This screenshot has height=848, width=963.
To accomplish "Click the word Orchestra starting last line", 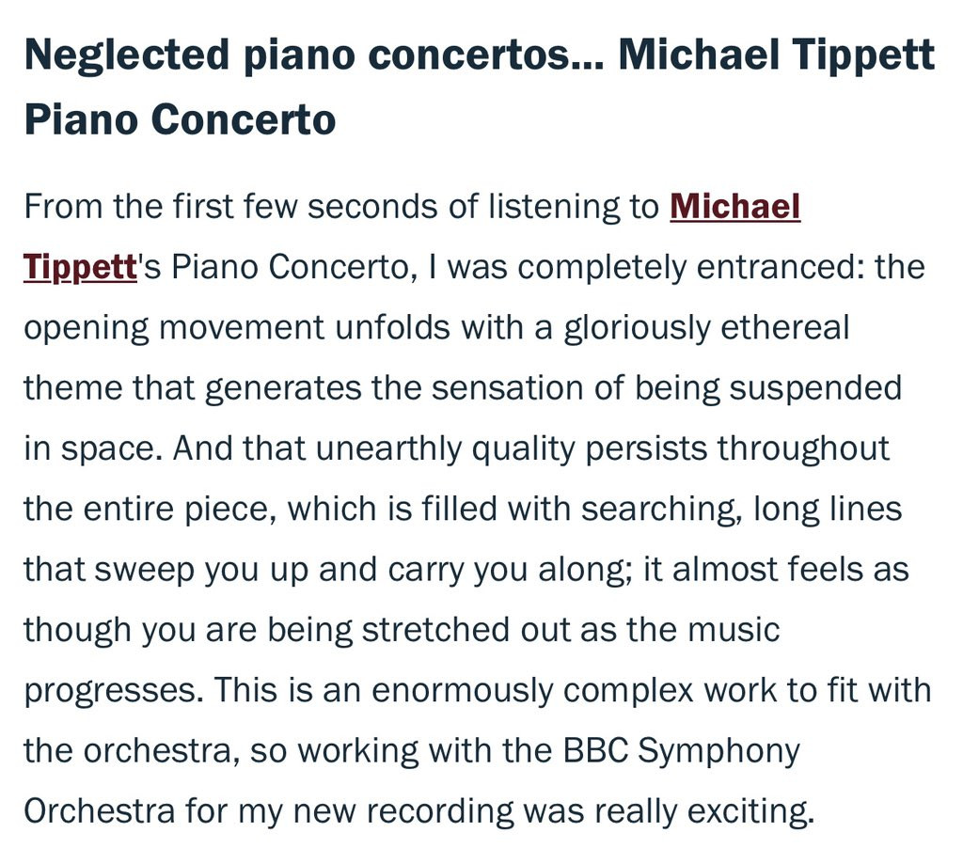I will pyautogui.click(x=99, y=810).
